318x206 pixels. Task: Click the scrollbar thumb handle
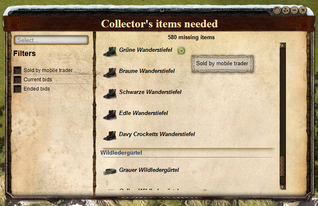pyautogui.click(x=283, y=166)
